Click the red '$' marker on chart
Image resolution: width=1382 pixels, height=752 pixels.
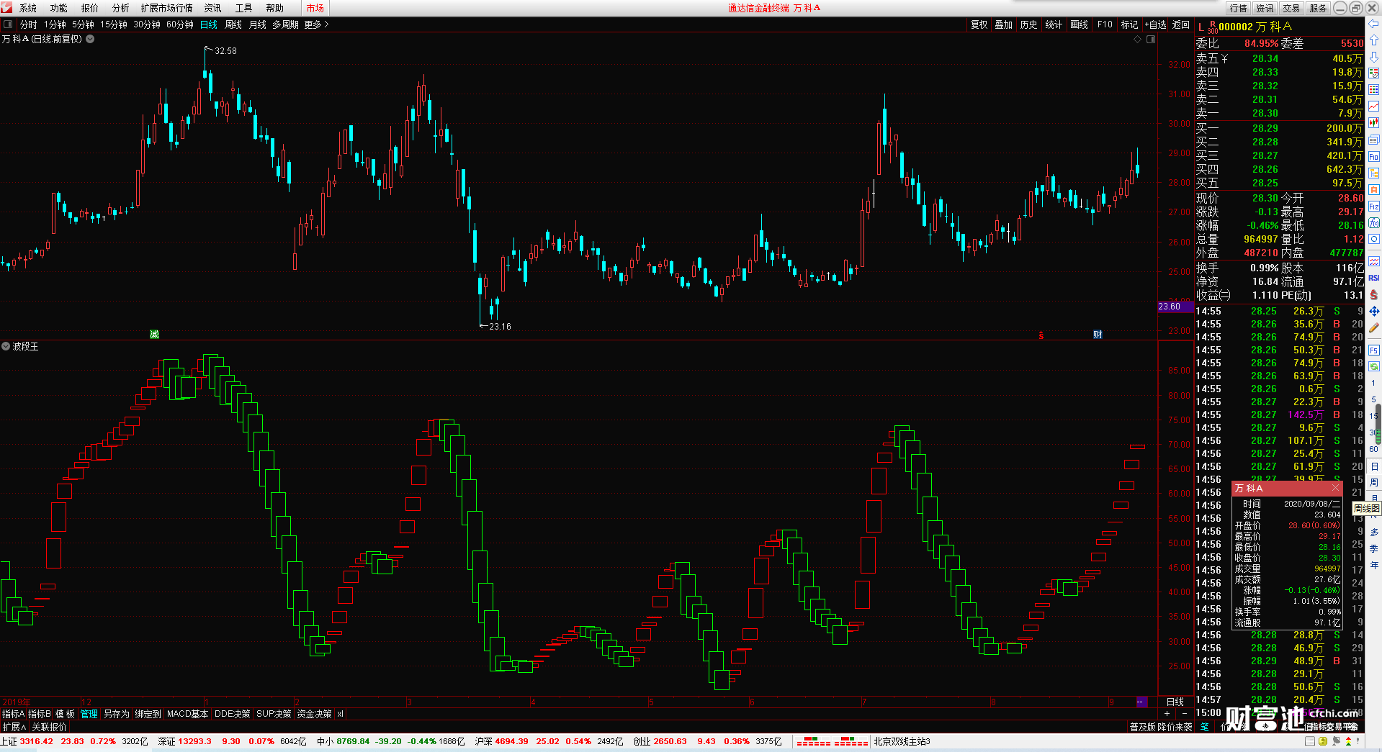(1041, 335)
